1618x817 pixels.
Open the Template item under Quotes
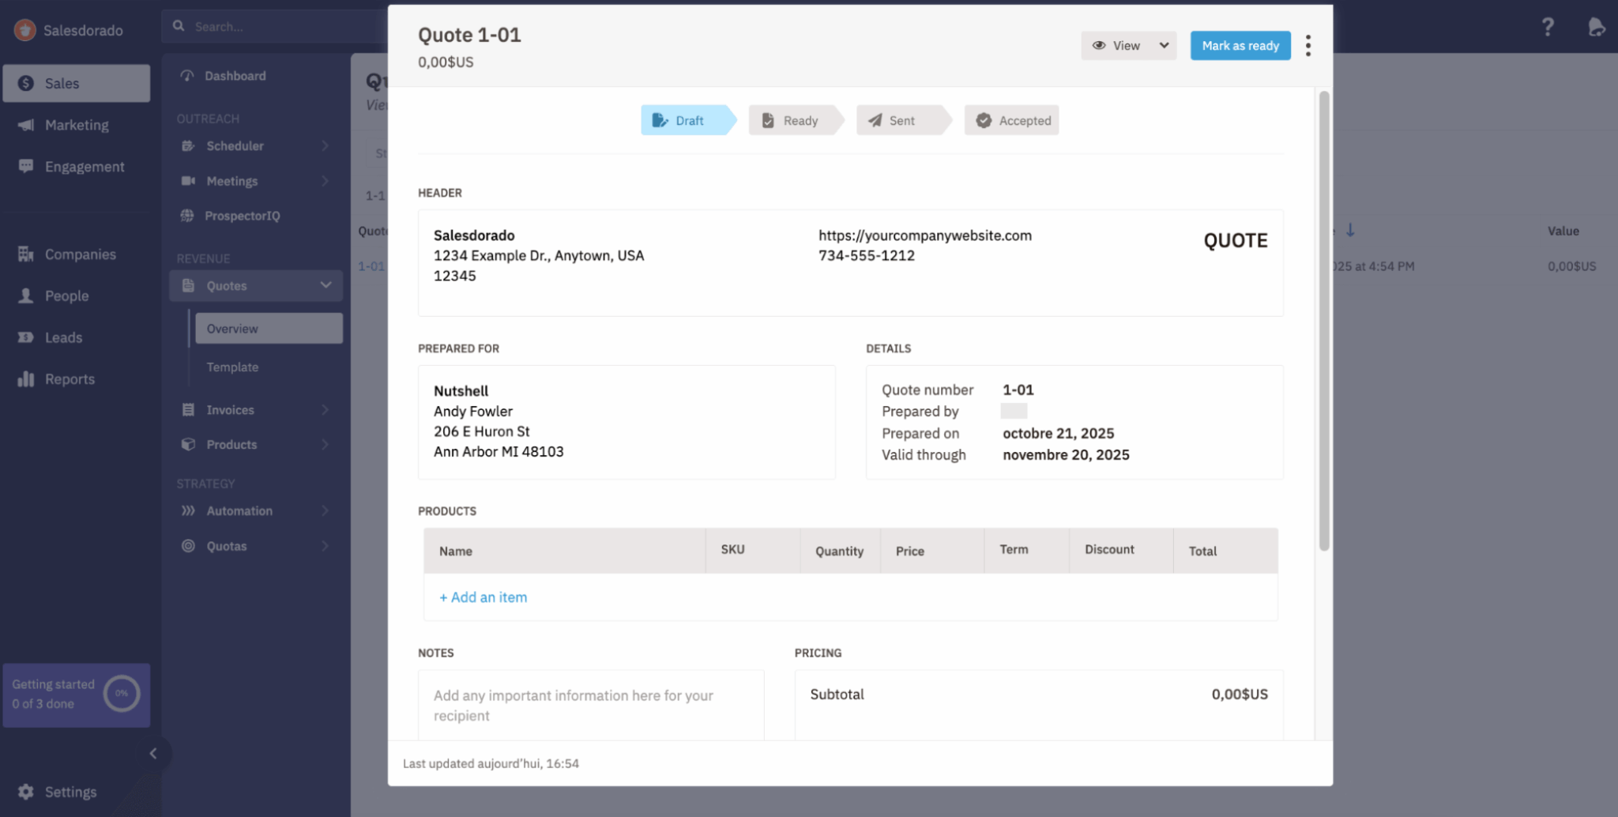[232, 367]
